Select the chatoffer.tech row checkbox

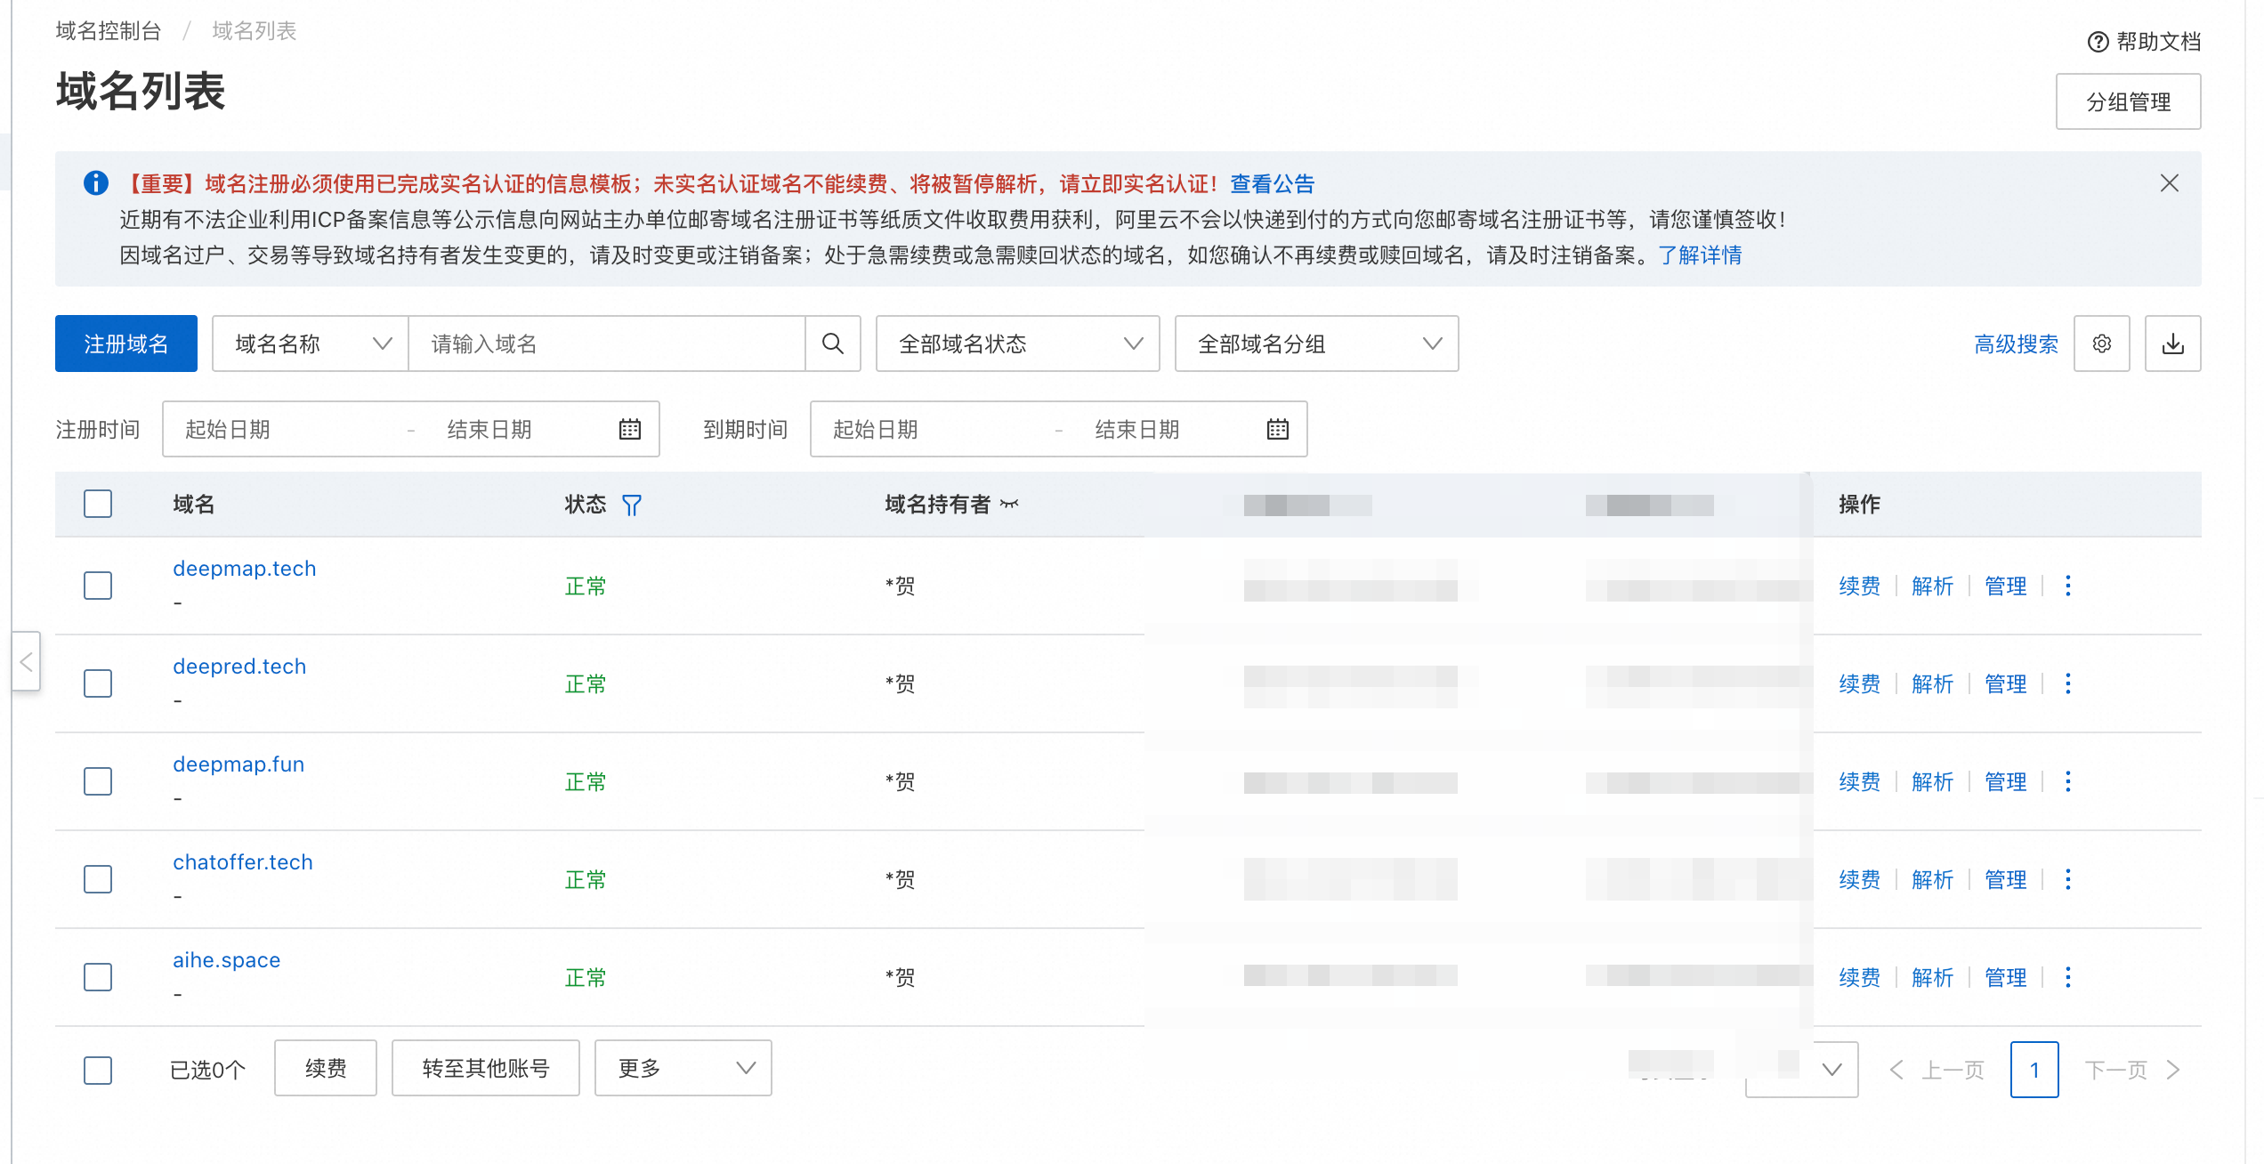(98, 879)
